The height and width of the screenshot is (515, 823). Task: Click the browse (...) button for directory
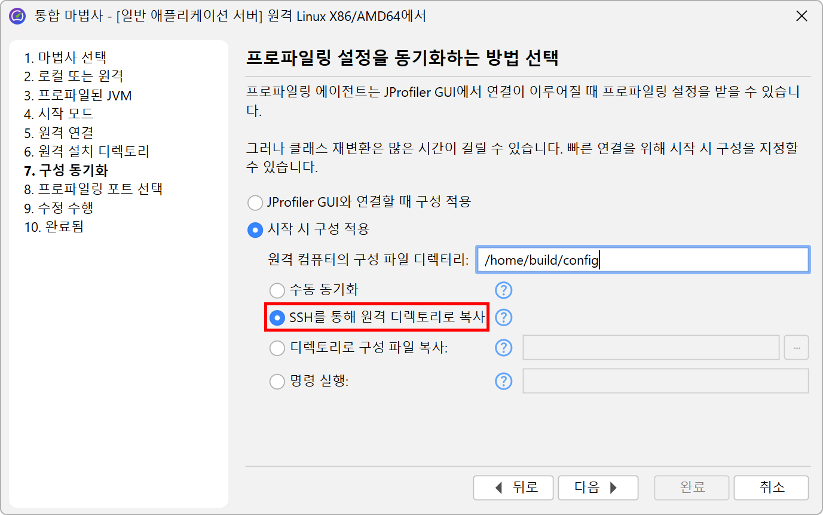[x=797, y=348]
